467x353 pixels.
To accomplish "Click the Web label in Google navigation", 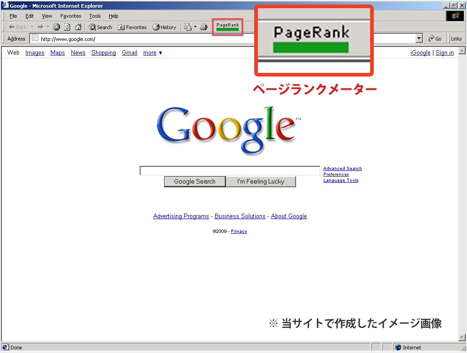I will (13, 52).
